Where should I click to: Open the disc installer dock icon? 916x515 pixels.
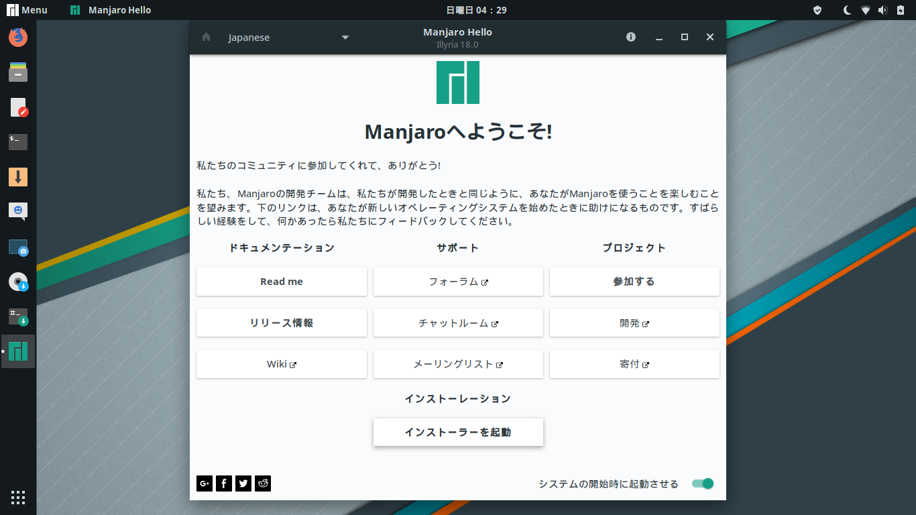coord(18,282)
